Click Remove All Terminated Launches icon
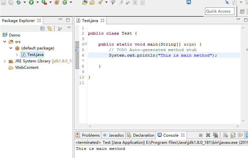This screenshot has width=248, height=158. tap(215, 135)
